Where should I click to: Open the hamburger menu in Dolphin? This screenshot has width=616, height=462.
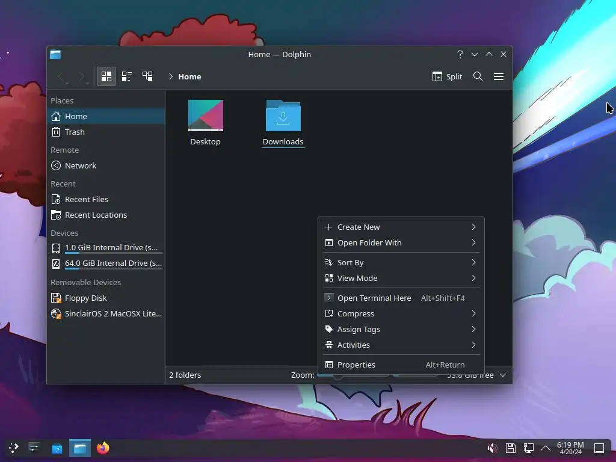(499, 76)
